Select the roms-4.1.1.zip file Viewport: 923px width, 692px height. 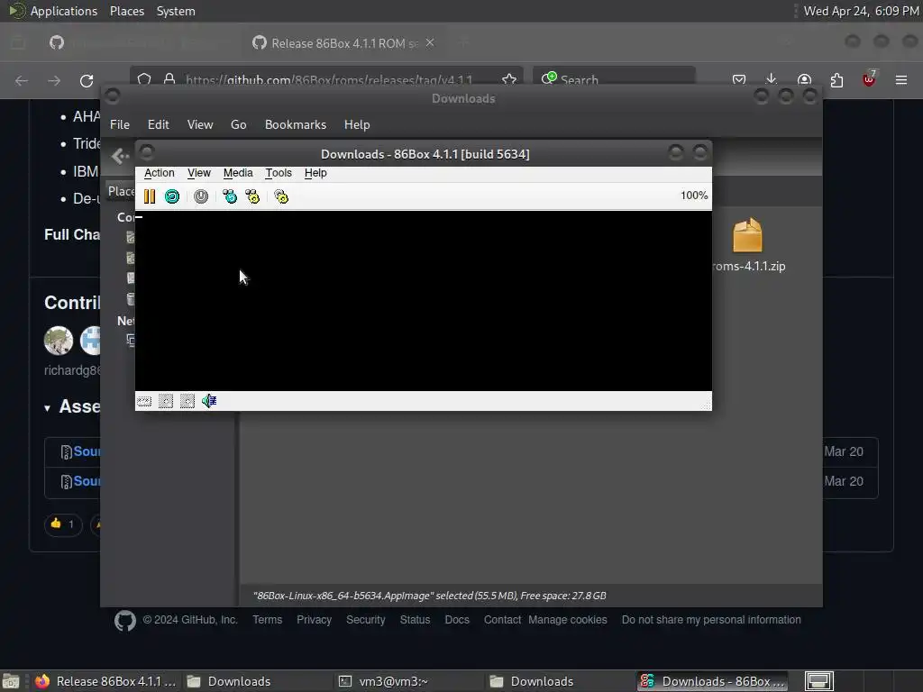(x=747, y=246)
